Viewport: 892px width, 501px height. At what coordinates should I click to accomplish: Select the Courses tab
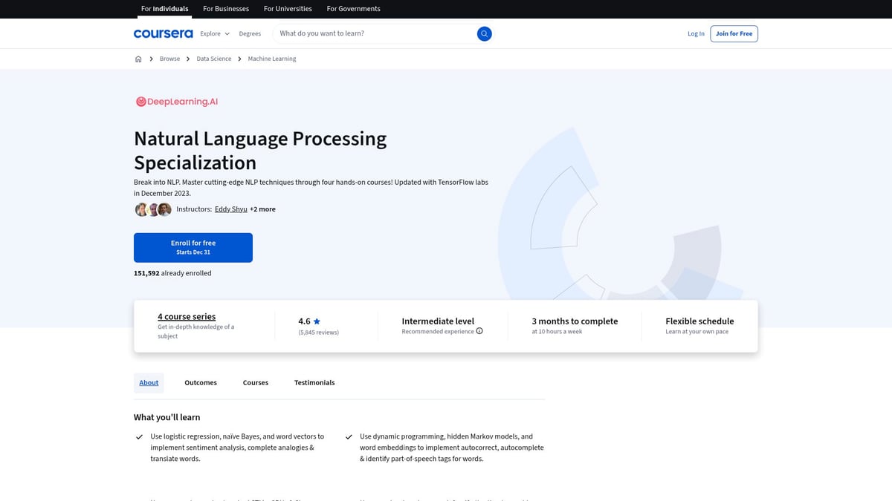tap(256, 382)
